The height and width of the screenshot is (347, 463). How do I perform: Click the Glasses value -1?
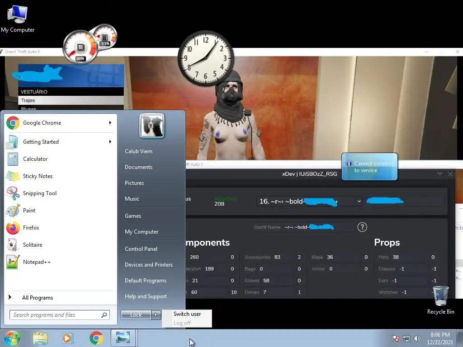pos(402,269)
